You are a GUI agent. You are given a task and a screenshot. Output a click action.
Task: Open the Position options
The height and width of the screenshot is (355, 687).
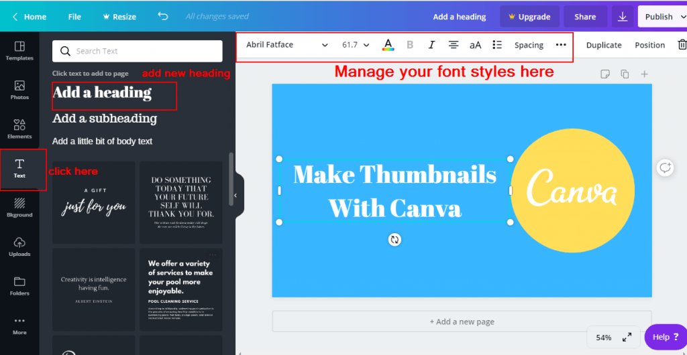[x=649, y=45]
